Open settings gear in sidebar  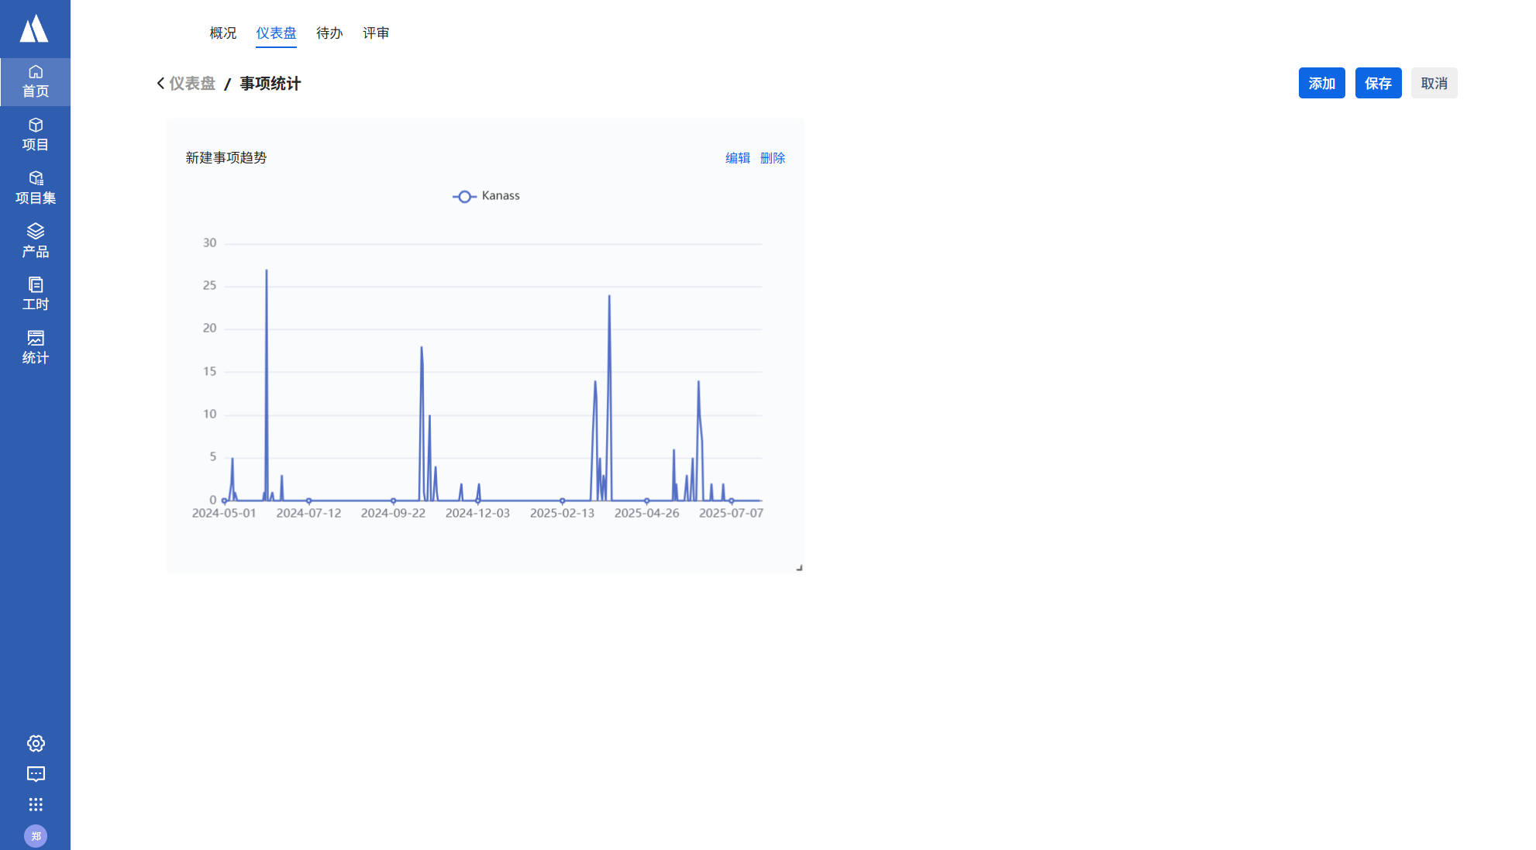click(x=36, y=744)
